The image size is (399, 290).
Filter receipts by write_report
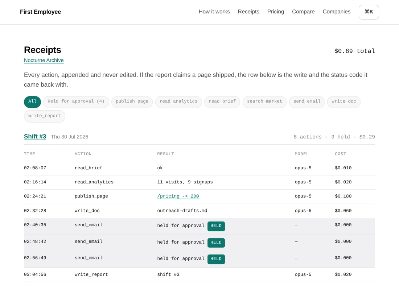(x=45, y=116)
